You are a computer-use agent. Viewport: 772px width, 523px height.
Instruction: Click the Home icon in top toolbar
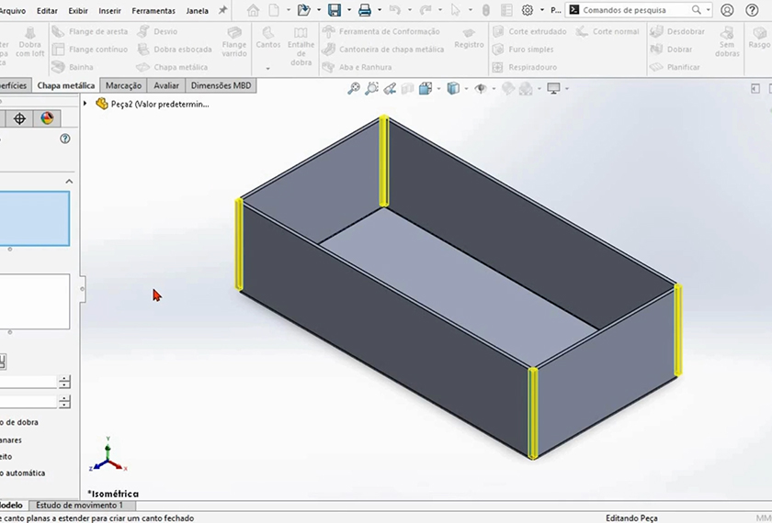pyautogui.click(x=253, y=10)
